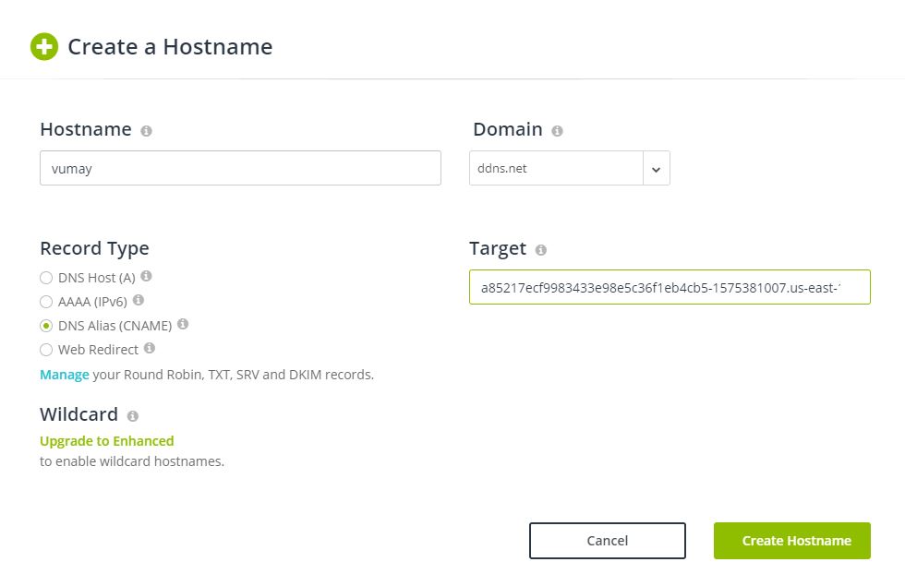Click the info icon for DNS Host (A)
The image size is (905, 586).
146,276
